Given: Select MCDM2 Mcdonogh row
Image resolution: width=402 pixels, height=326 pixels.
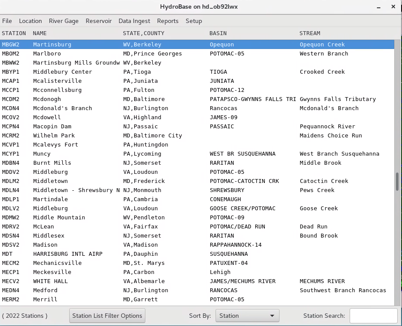Looking at the screenshot, I should pos(197,99).
